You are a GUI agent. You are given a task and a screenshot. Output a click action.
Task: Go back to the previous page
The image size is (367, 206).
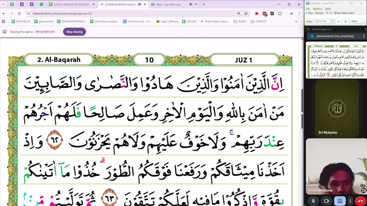click(4, 13)
